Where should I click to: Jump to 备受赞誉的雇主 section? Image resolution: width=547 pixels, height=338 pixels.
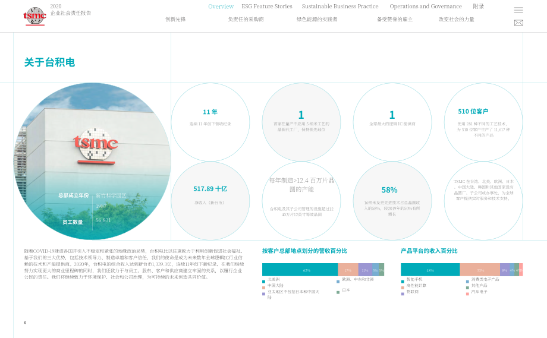click(x=395, y=20)
